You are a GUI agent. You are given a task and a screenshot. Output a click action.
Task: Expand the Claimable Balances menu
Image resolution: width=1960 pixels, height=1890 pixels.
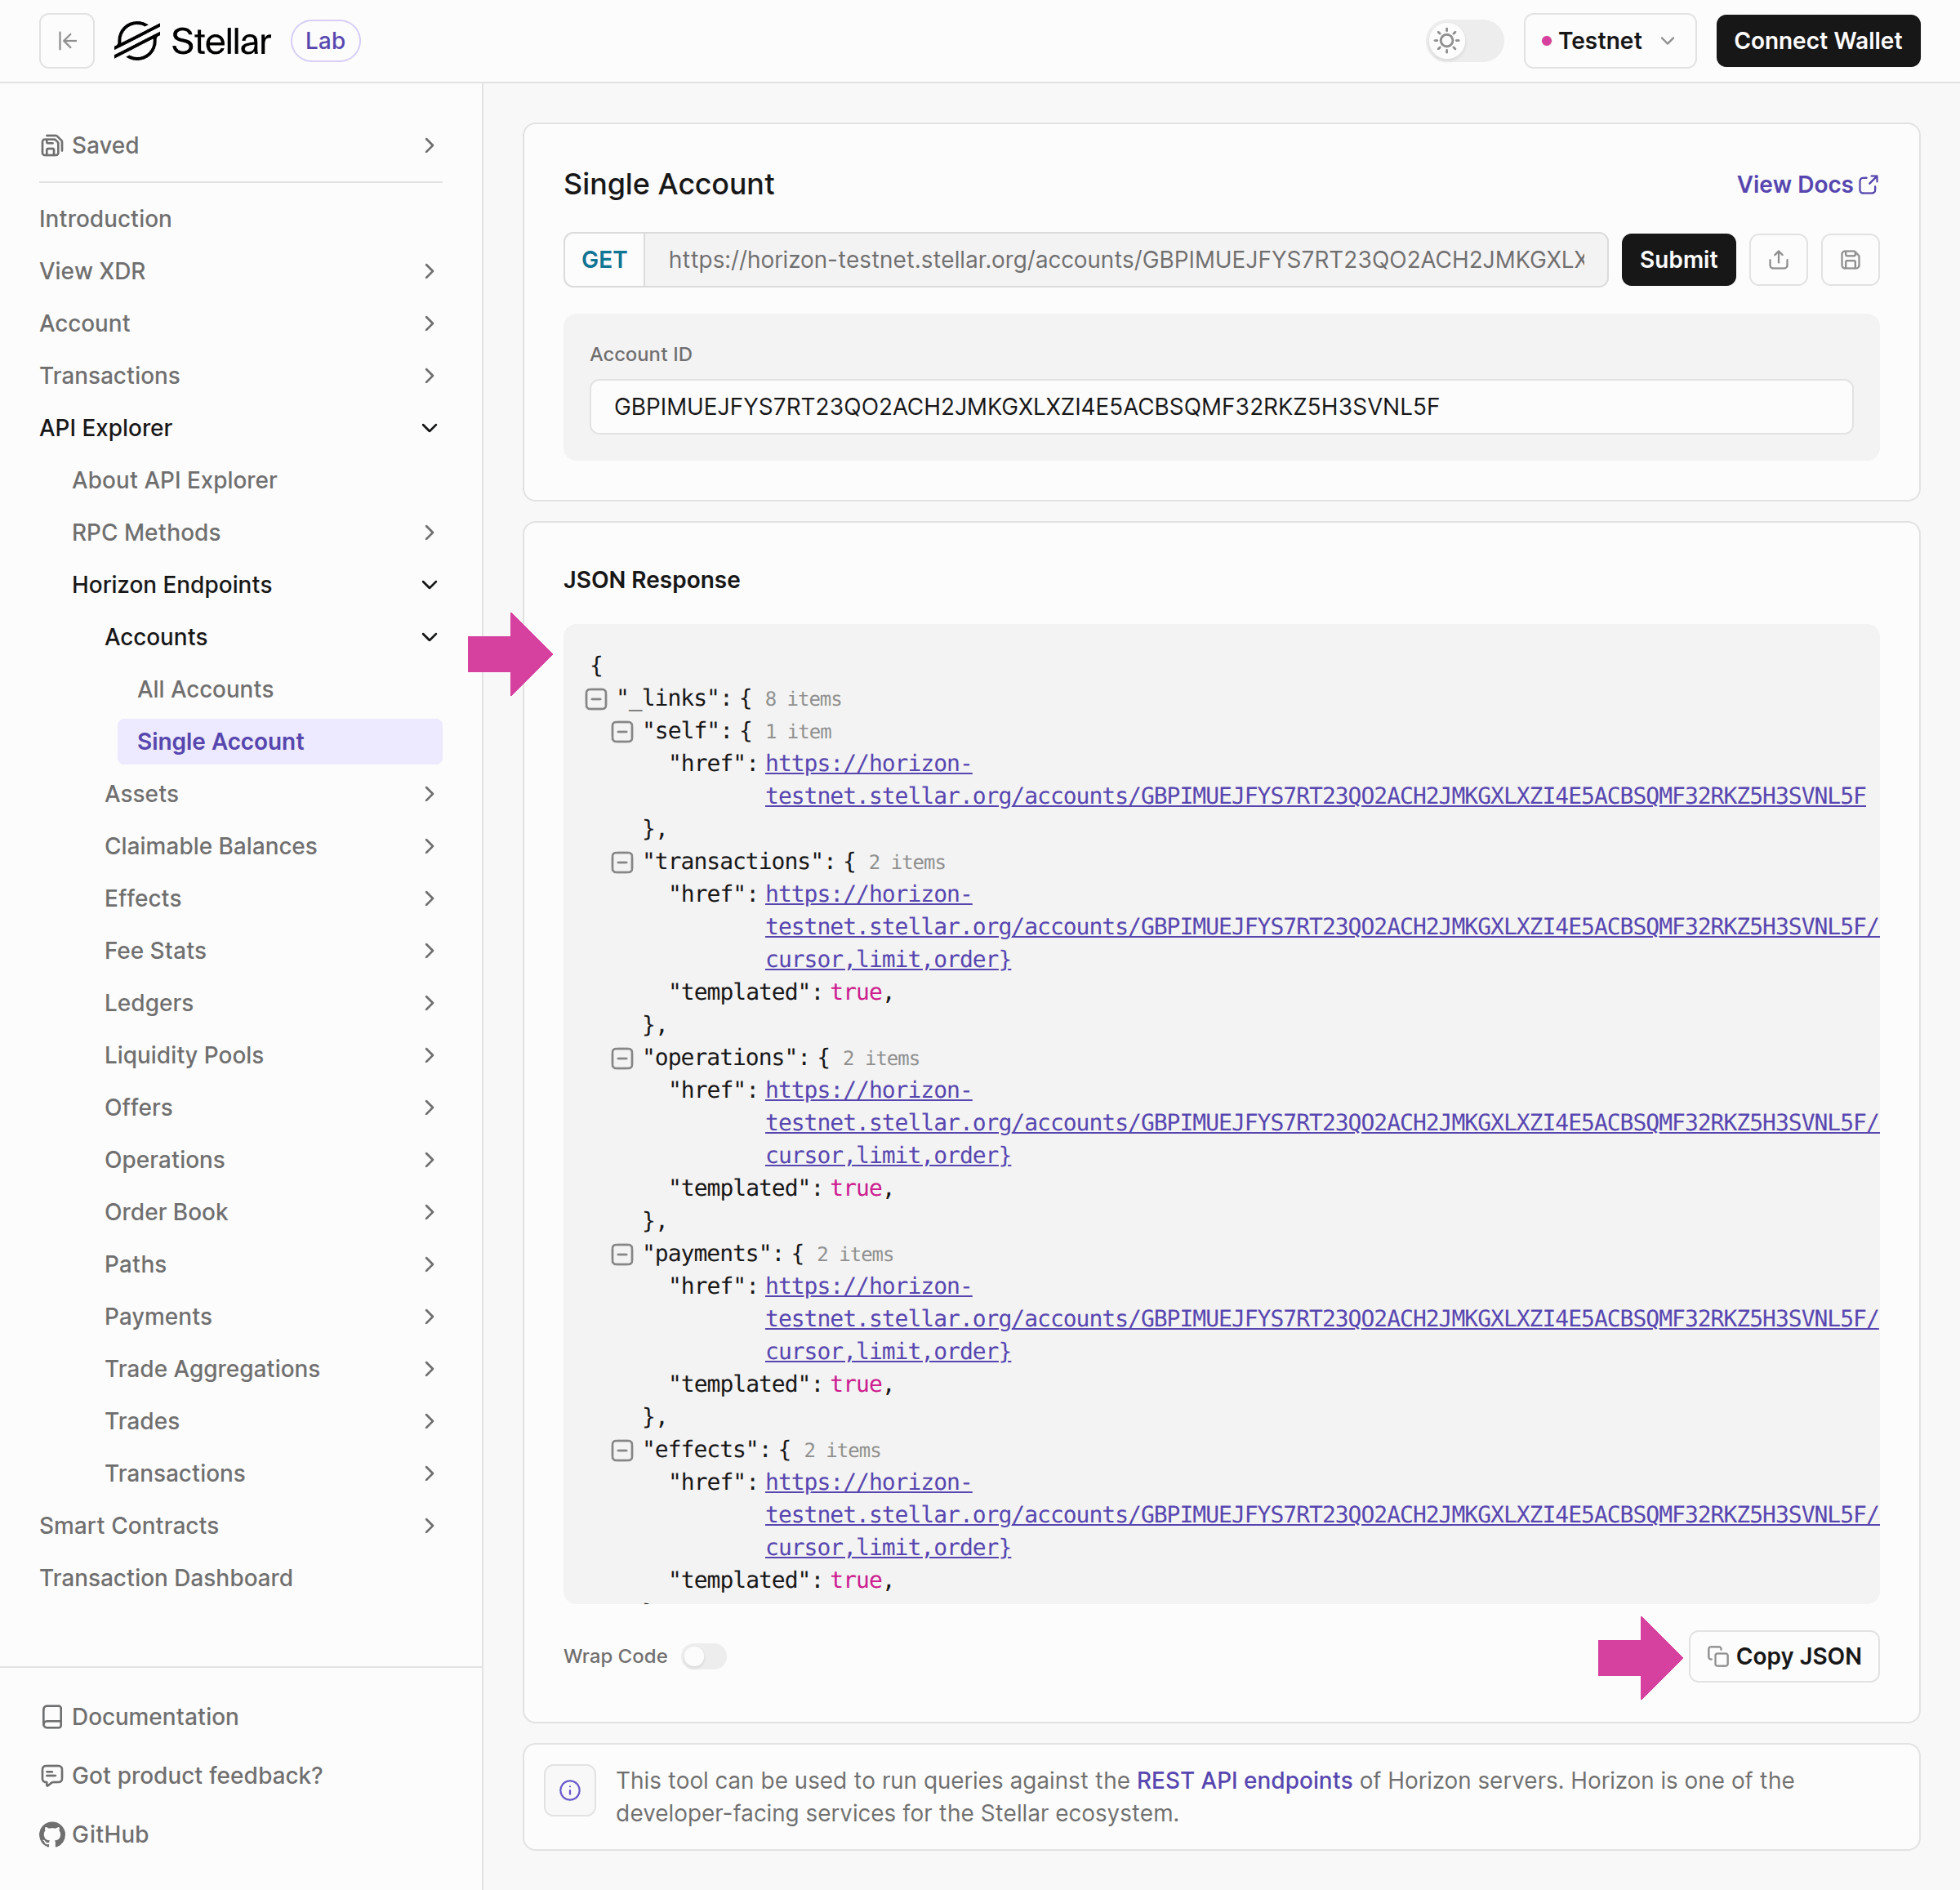429,846
